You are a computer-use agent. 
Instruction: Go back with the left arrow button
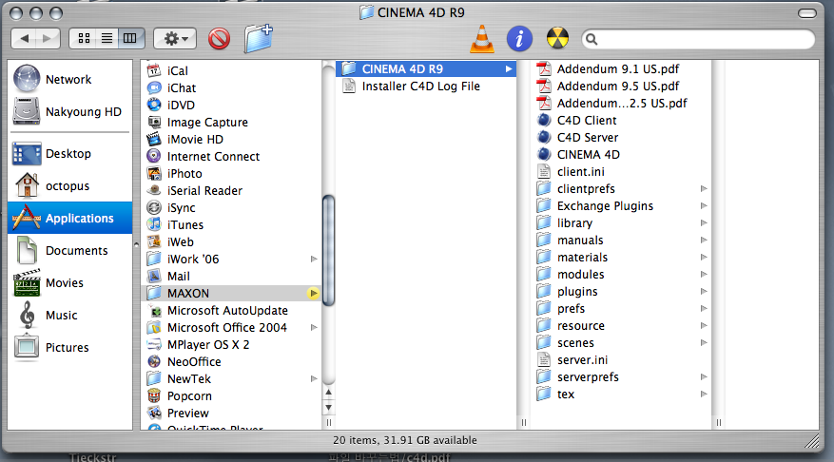pyautogui.click(x=24, y=38)
